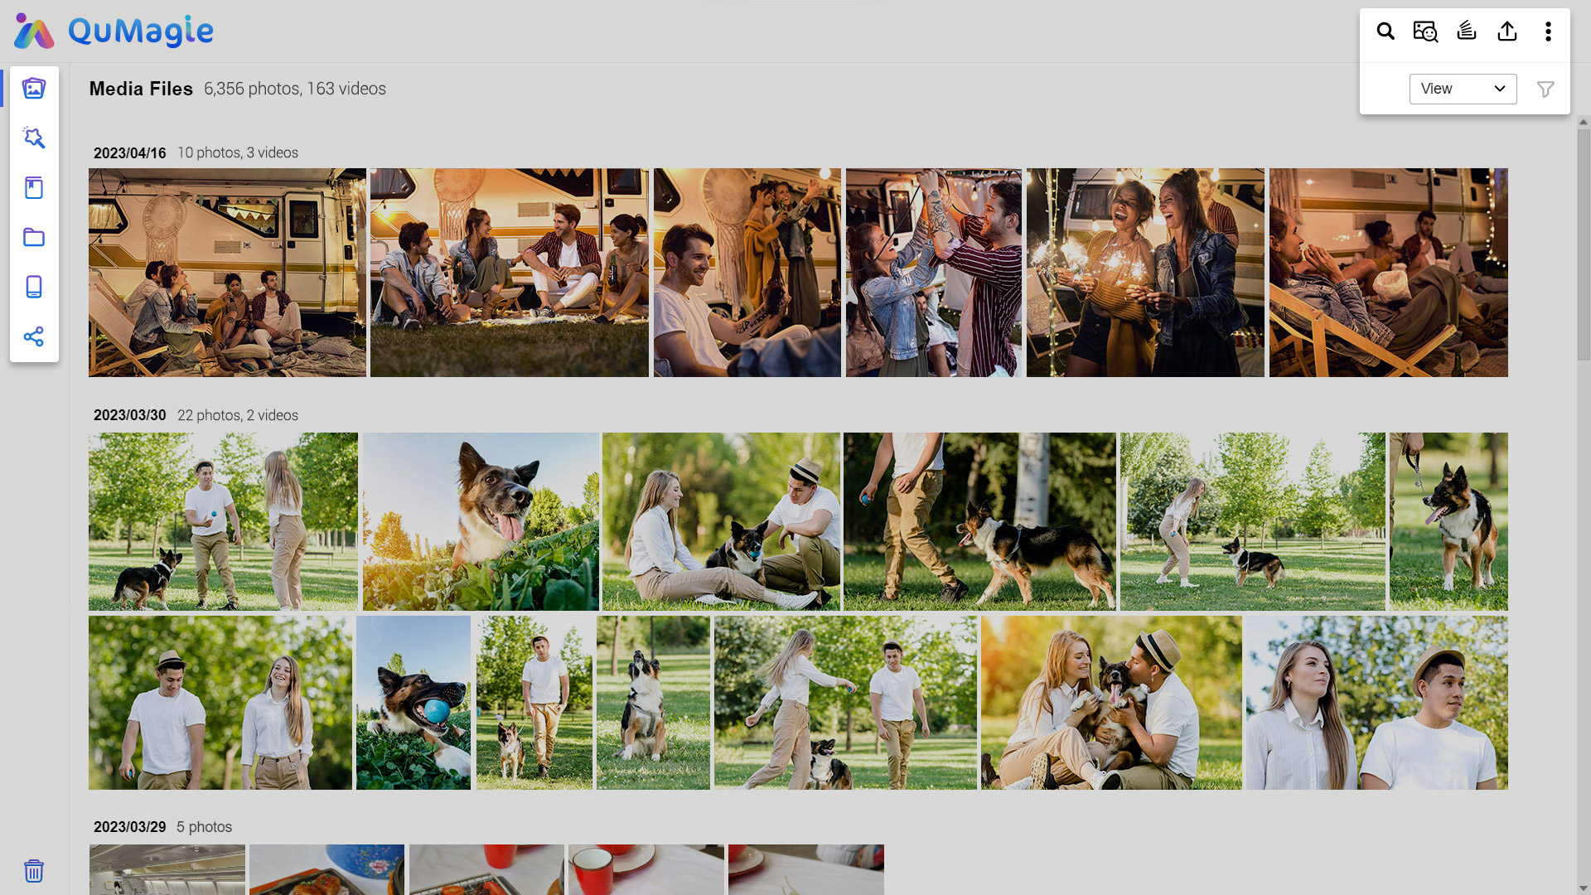Open the sparklers night photo thumbnail

[1145, 273]
